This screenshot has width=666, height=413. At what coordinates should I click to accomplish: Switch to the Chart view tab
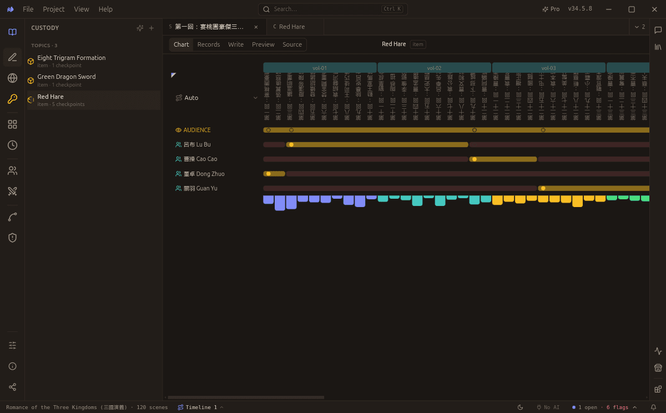pos(181,44)
